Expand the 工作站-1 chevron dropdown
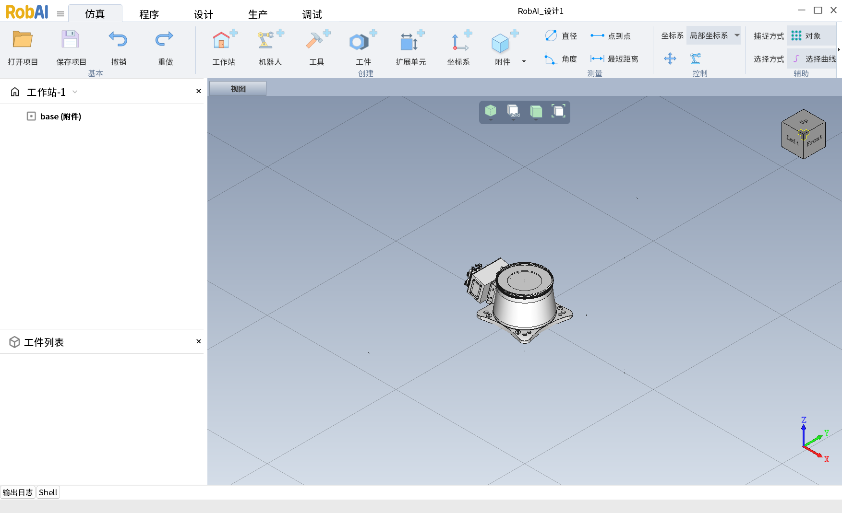 [75, 92]
